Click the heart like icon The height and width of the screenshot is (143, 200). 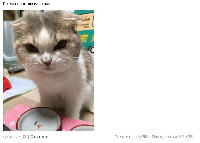[180, 137]
